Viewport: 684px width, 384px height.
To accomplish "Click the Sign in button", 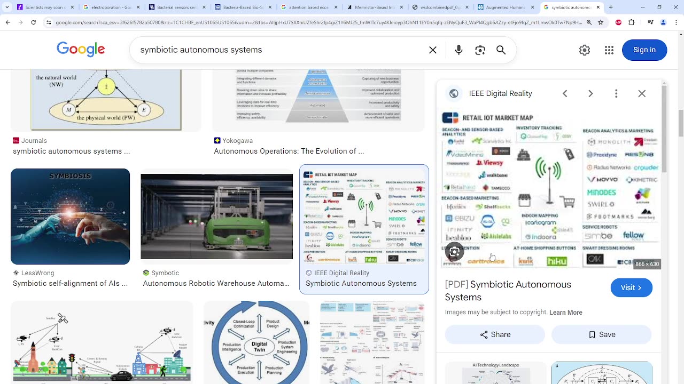I will pos(644,50).
